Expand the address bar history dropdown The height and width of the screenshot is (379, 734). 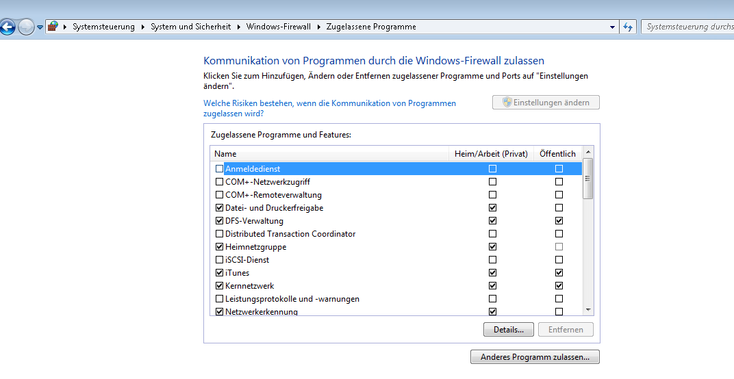(x=612, y=27)
